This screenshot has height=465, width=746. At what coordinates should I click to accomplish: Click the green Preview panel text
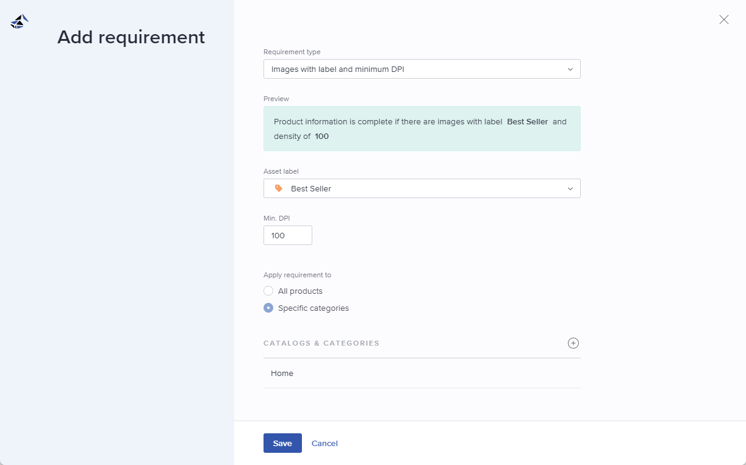click(421, 129)
